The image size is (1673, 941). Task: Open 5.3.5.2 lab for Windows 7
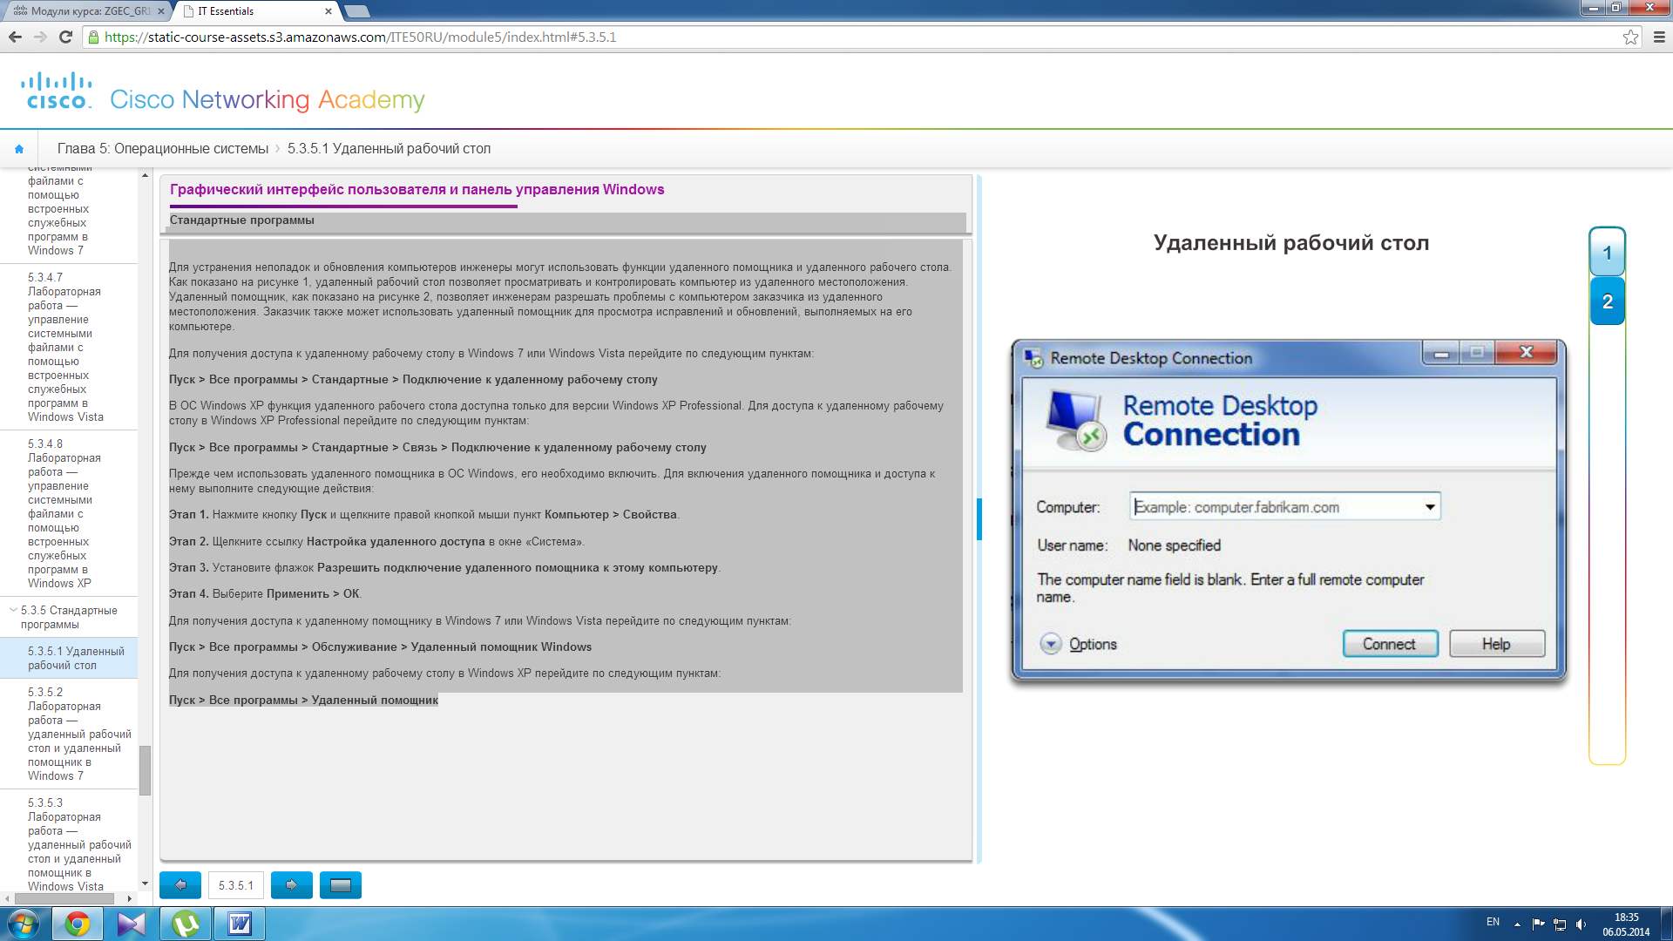tap(69, 734)
